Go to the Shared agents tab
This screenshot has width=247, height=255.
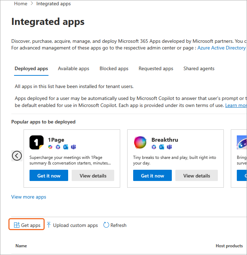(199, 69)
